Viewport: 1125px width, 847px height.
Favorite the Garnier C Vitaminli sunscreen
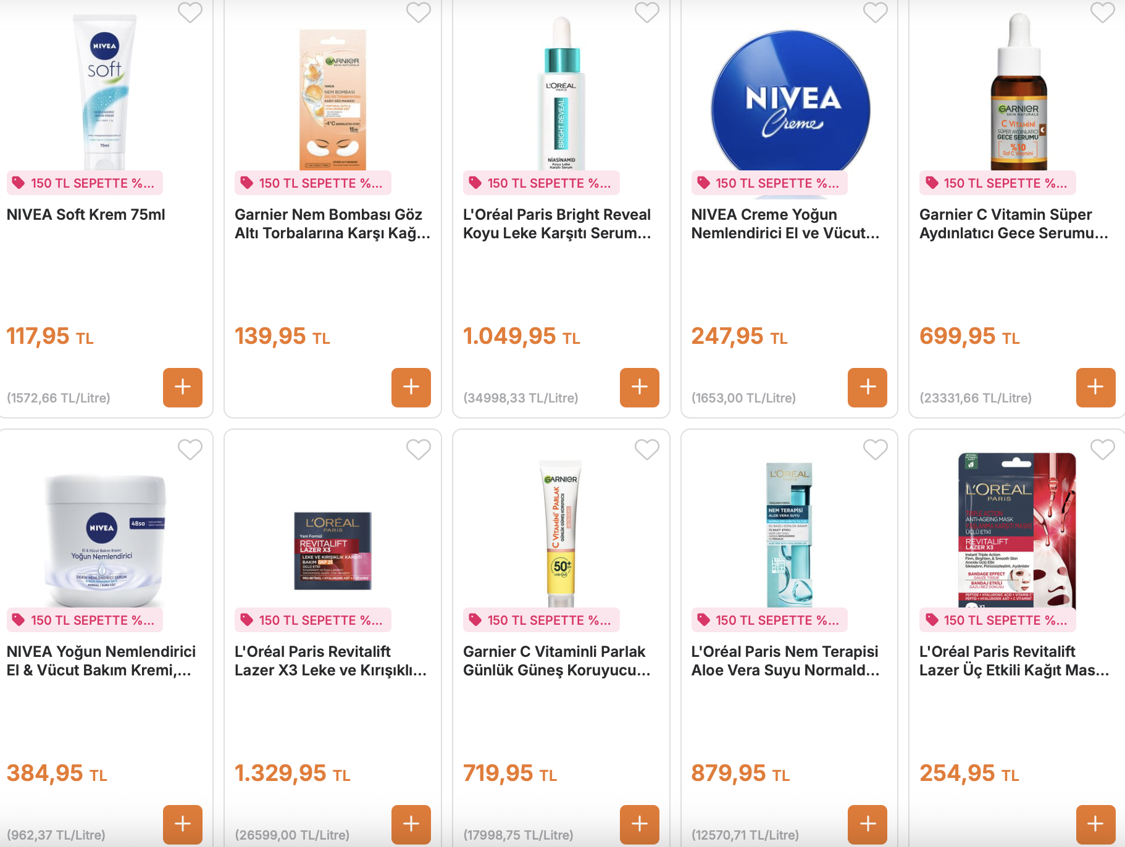pos(647,449)
